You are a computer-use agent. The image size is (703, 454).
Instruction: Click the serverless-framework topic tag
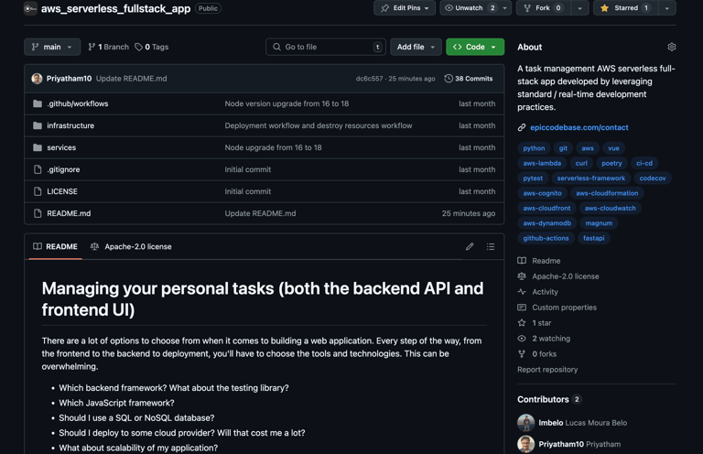[591, 178]
